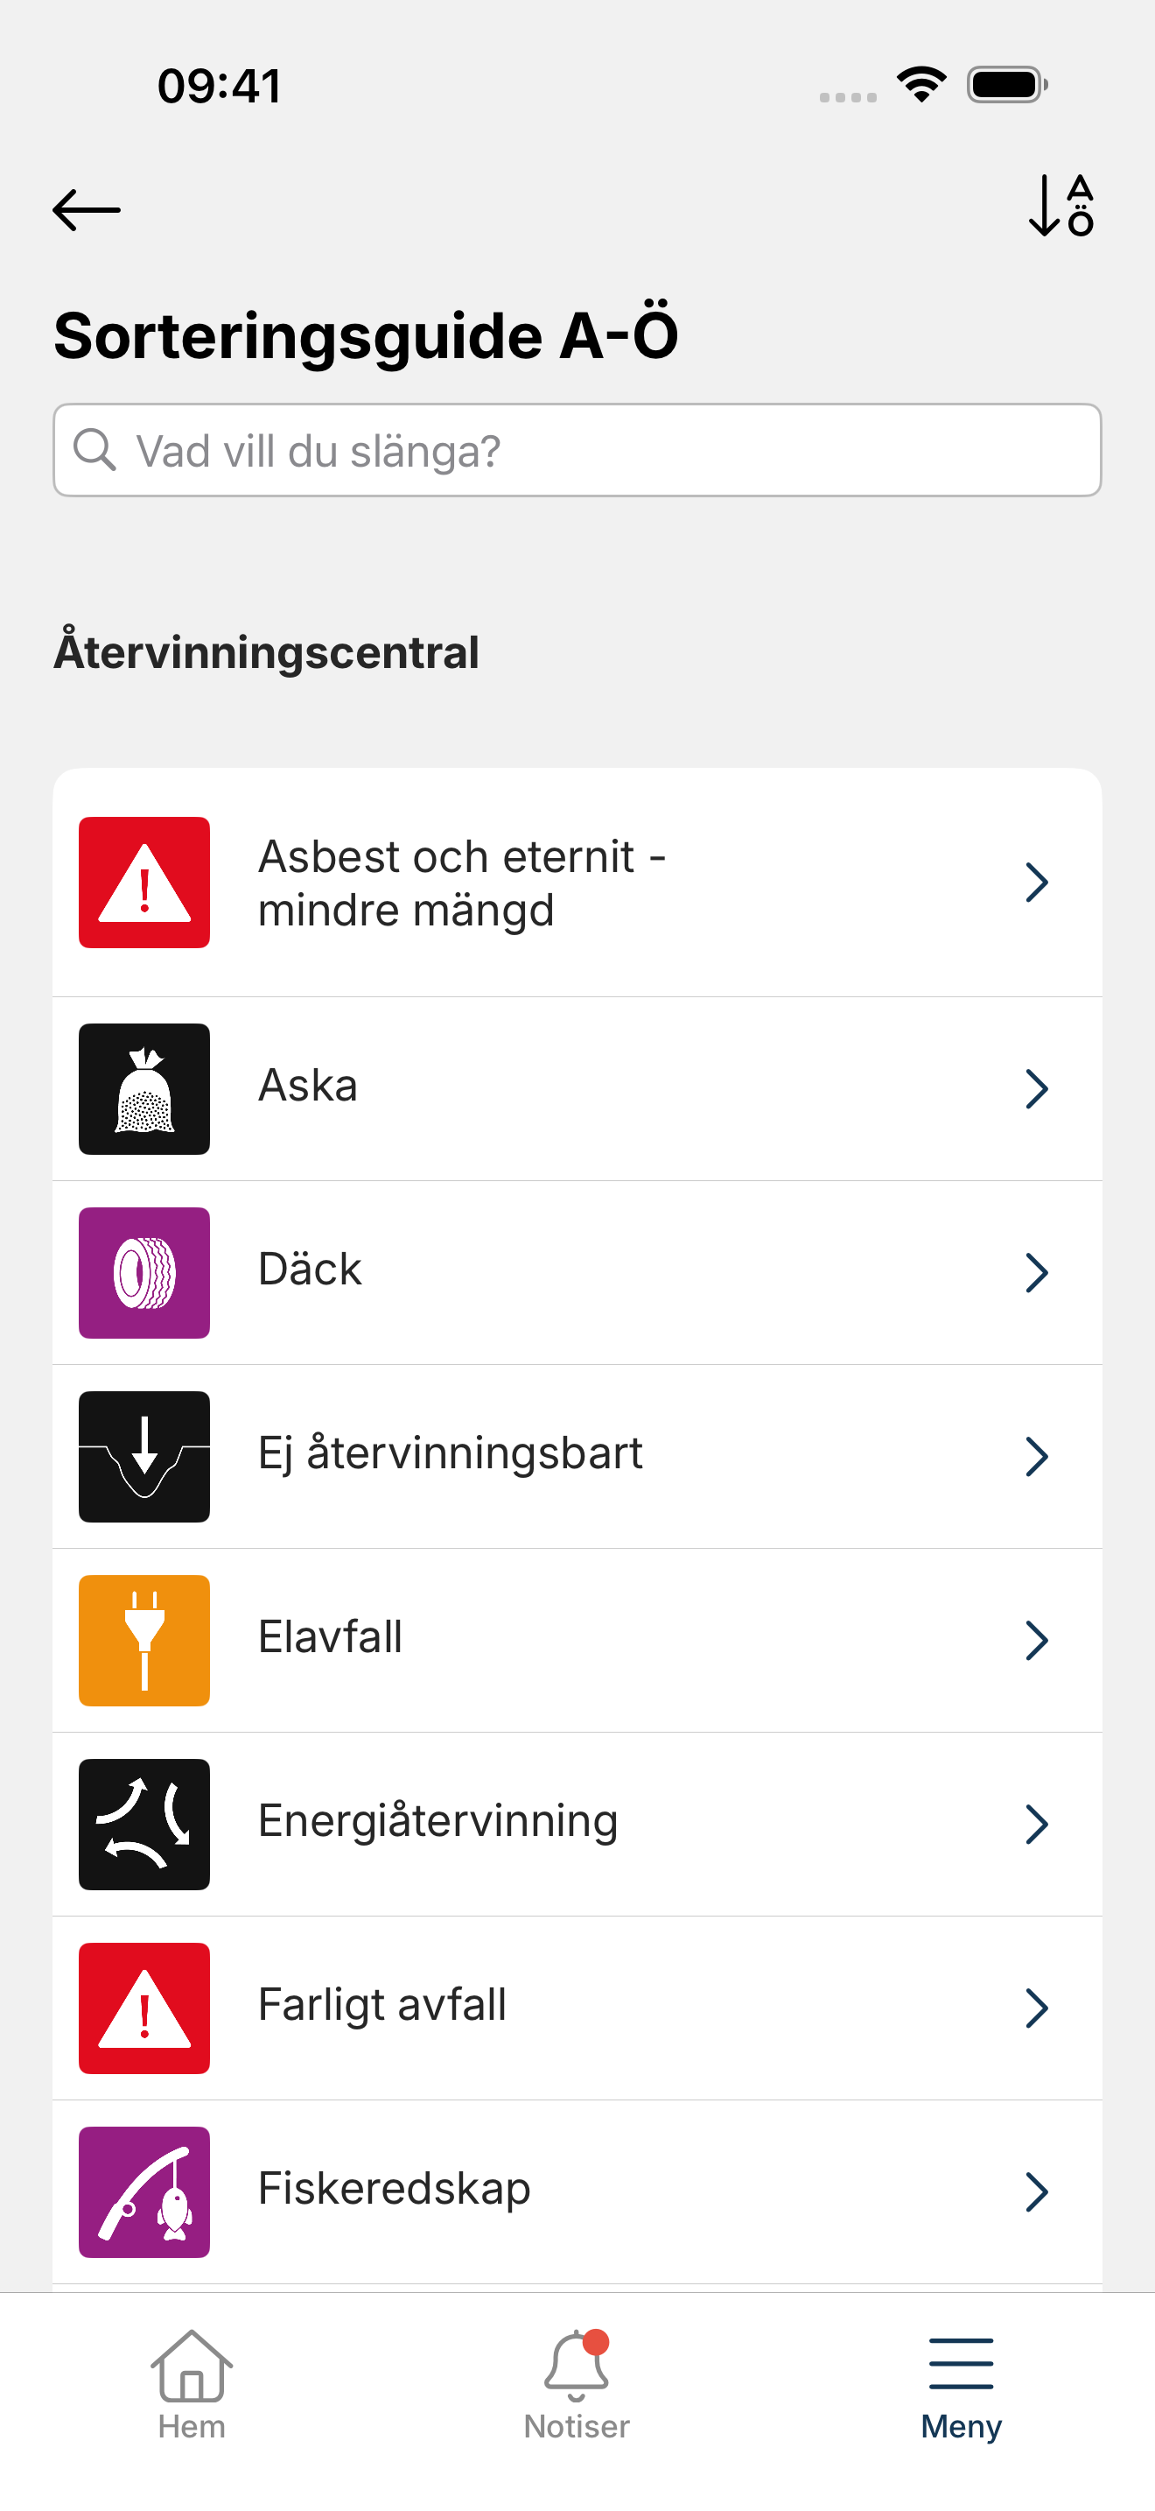Expand the Elavfall row chevron
Screen dimensions: 1155x2511
click(x=1037, y=1641)
